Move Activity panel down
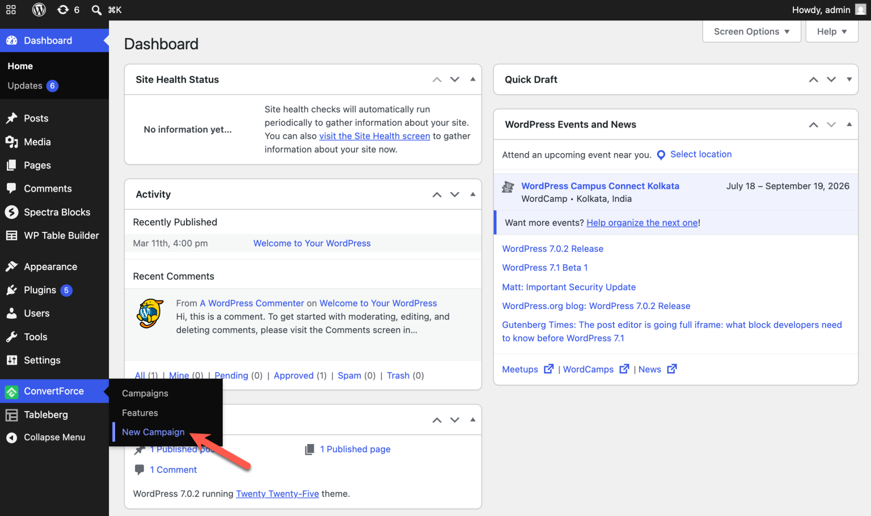871x516 pixels. (x=455, y=194)
